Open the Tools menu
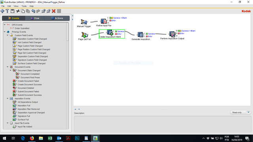Screen dimensions: 253x142 coord(24,6)
